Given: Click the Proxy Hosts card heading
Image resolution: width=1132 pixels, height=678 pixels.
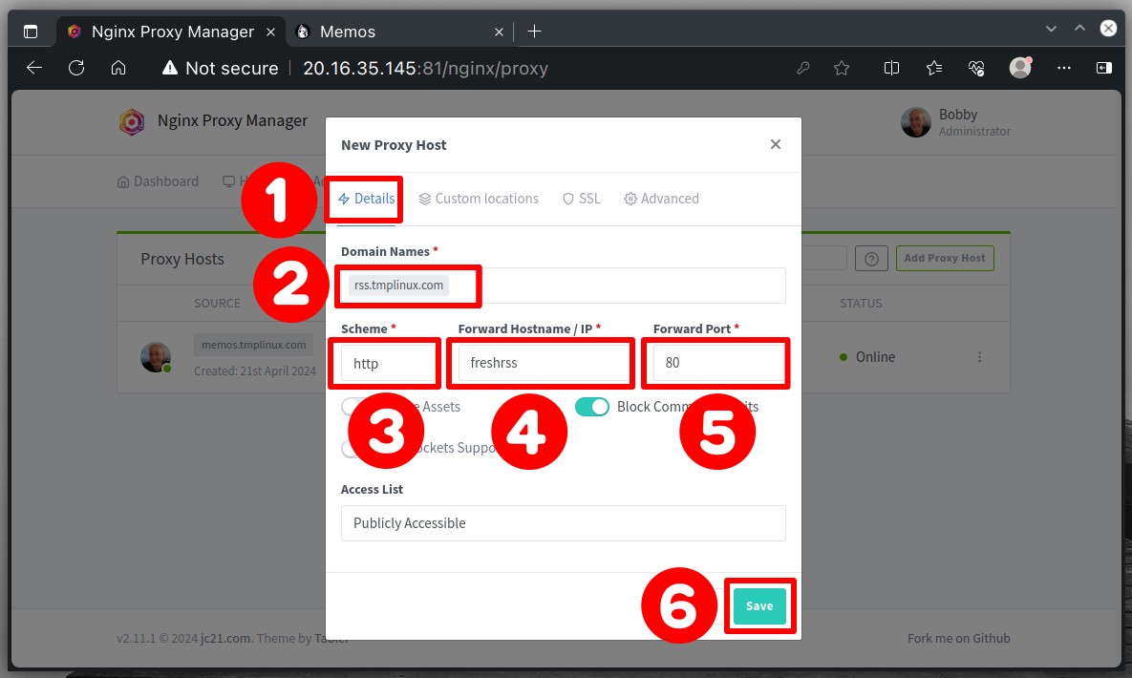Looking at the screenshot, I should (x=182, y=259).
